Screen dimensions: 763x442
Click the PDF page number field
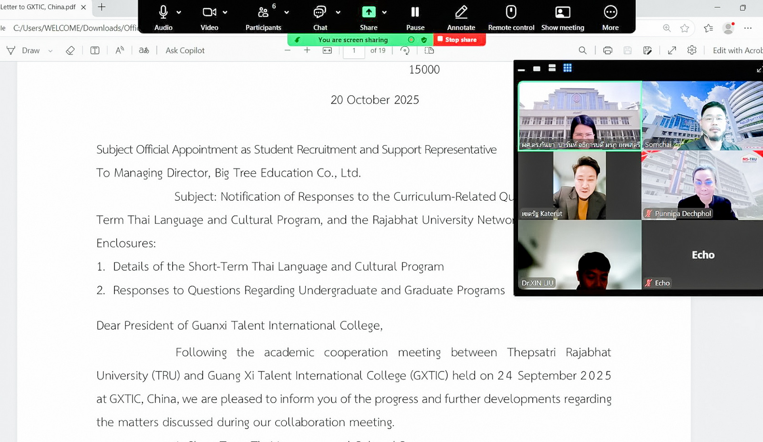(354, 50)
